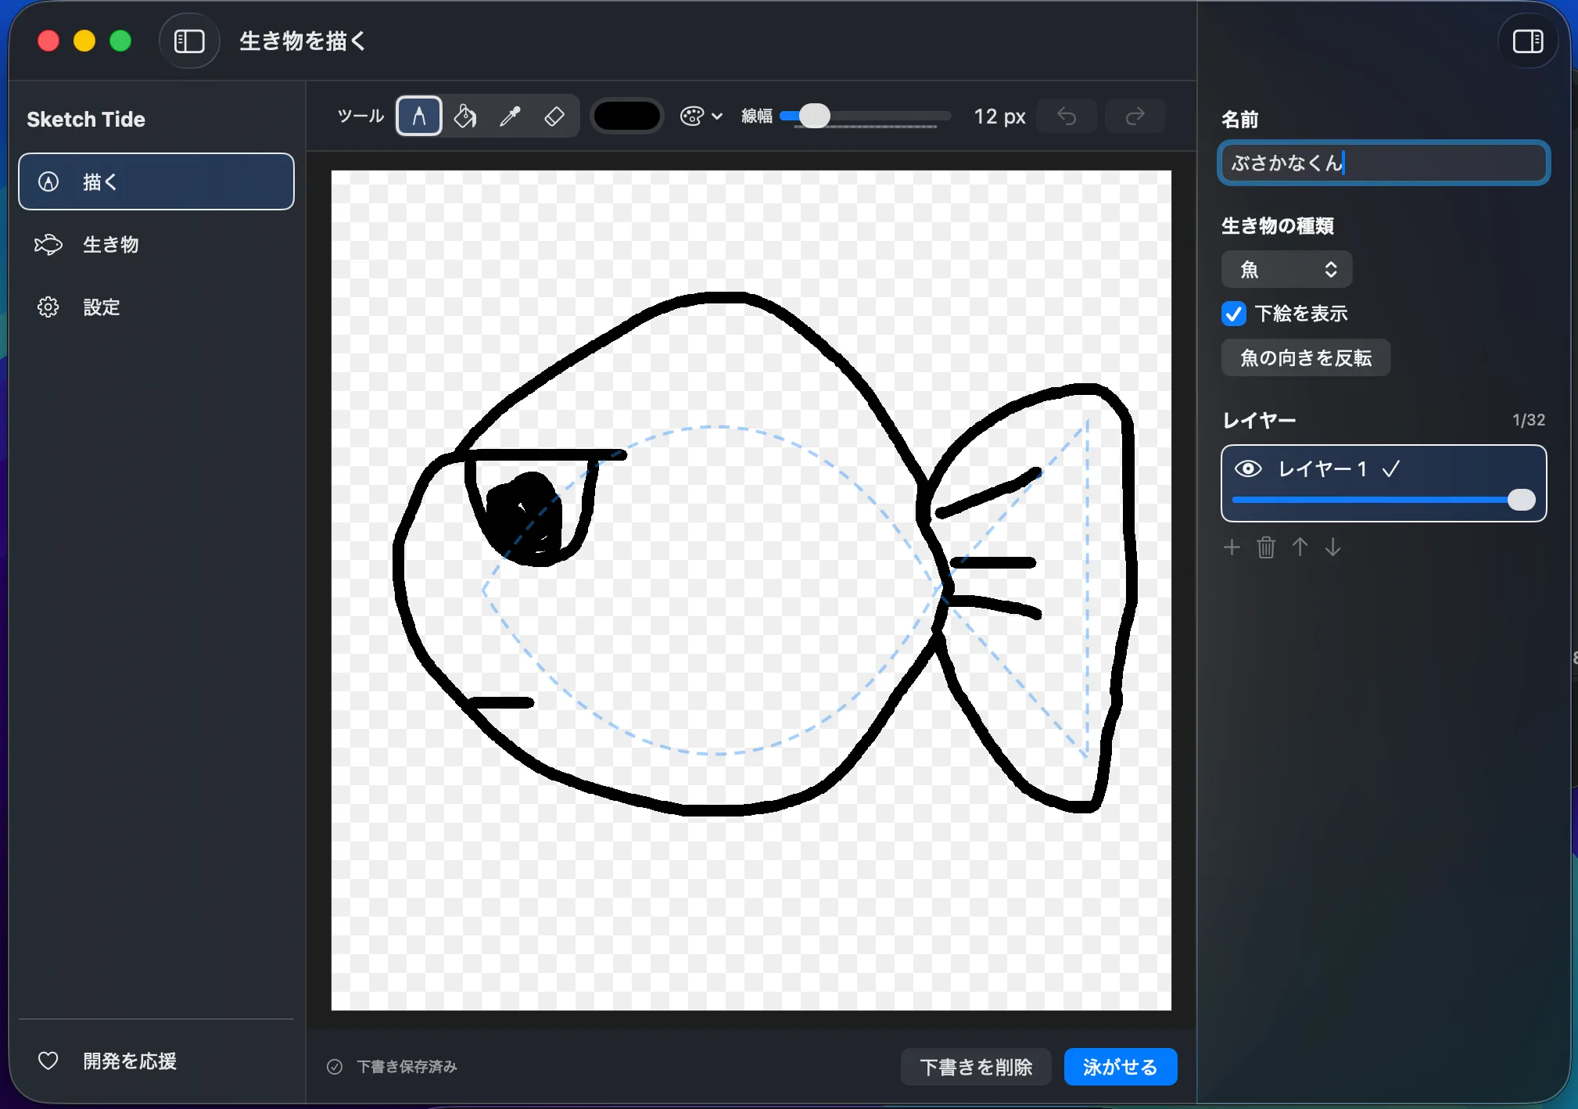
Task: Click 下書きを削除 button
Action: (x=976, y=1067)
